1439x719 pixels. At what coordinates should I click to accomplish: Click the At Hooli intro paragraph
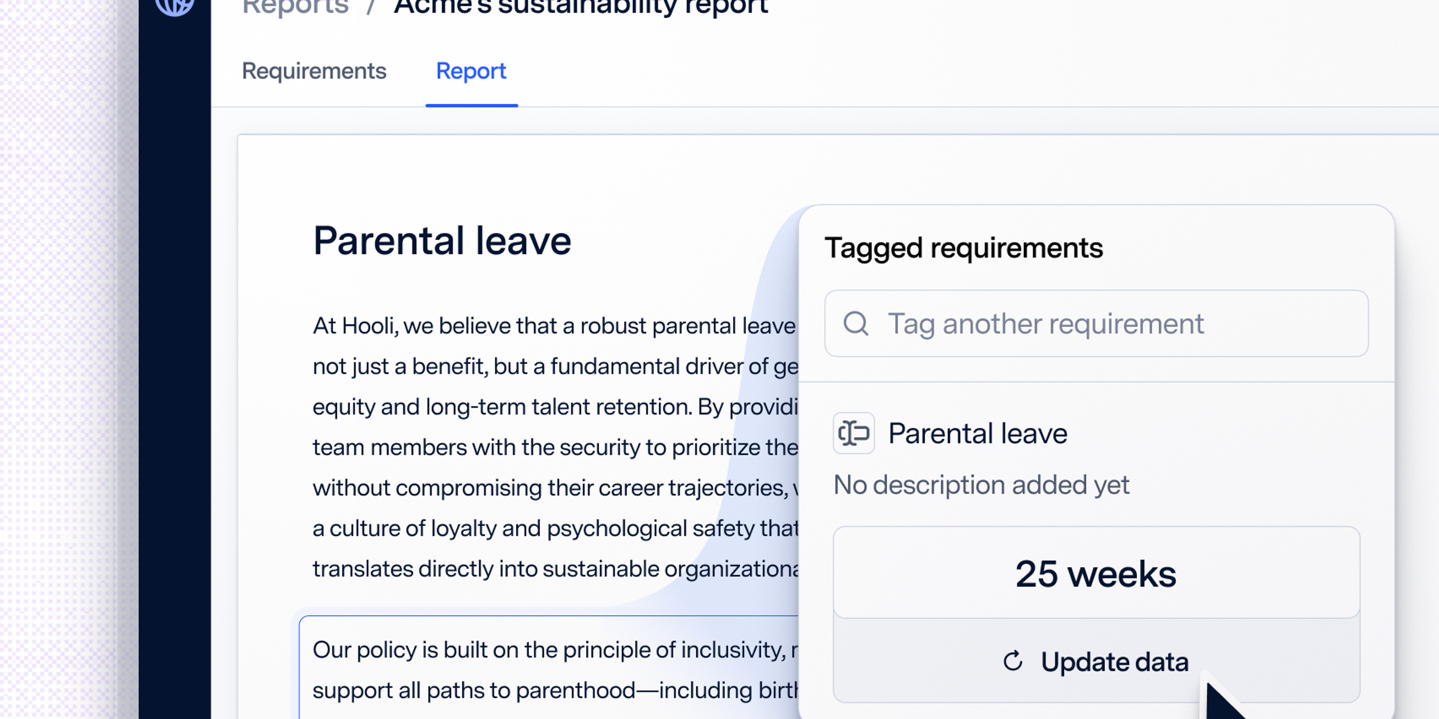click(553, 447)
